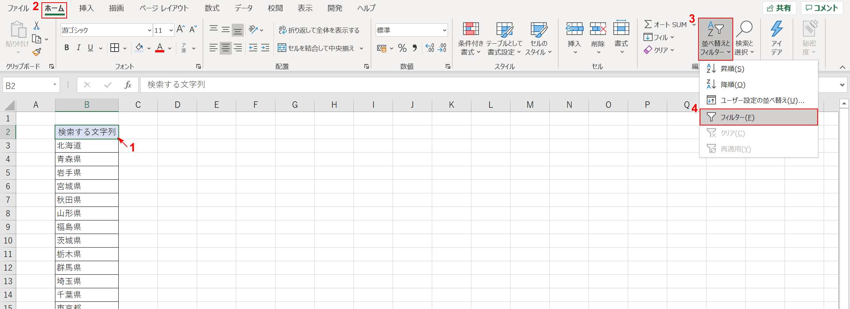Click the column B header

(87, 105)
